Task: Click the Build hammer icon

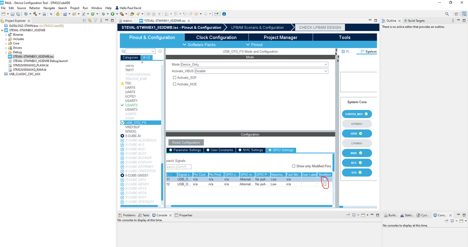Action: point(35,14)
